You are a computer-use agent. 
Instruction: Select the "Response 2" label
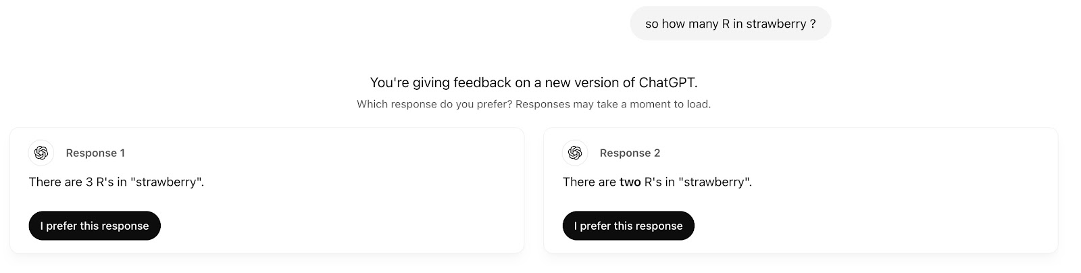[x=630, y=153]
